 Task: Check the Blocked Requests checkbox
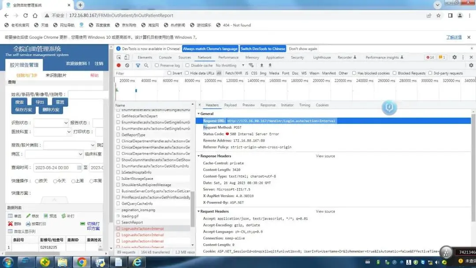point(394,73)
